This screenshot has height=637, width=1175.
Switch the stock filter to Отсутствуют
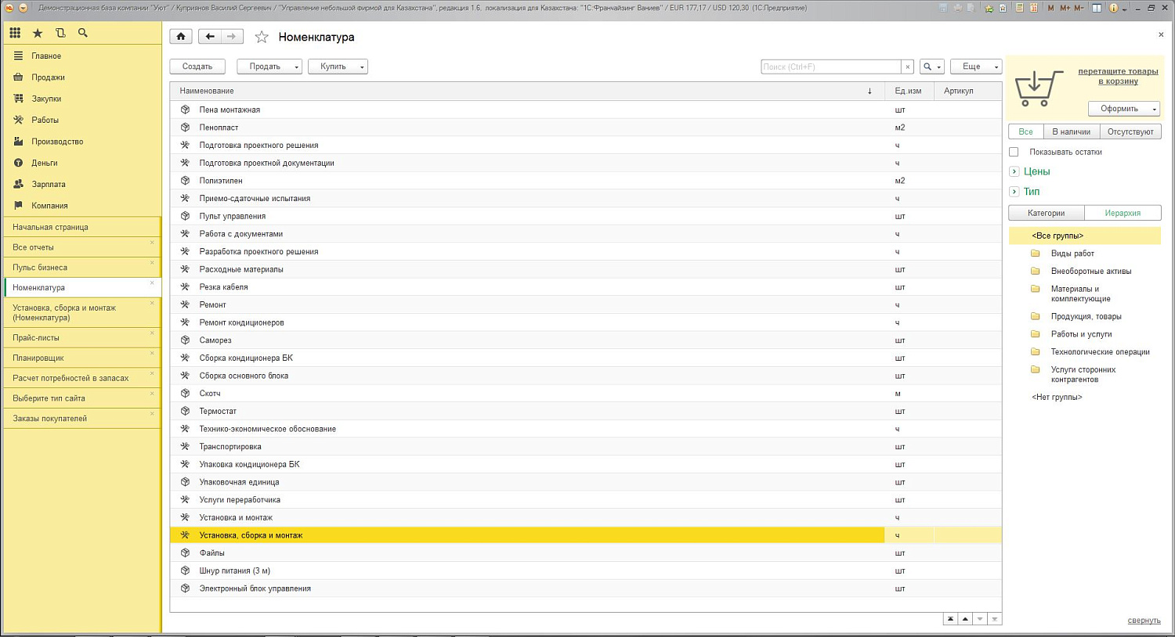(1130, 131)
